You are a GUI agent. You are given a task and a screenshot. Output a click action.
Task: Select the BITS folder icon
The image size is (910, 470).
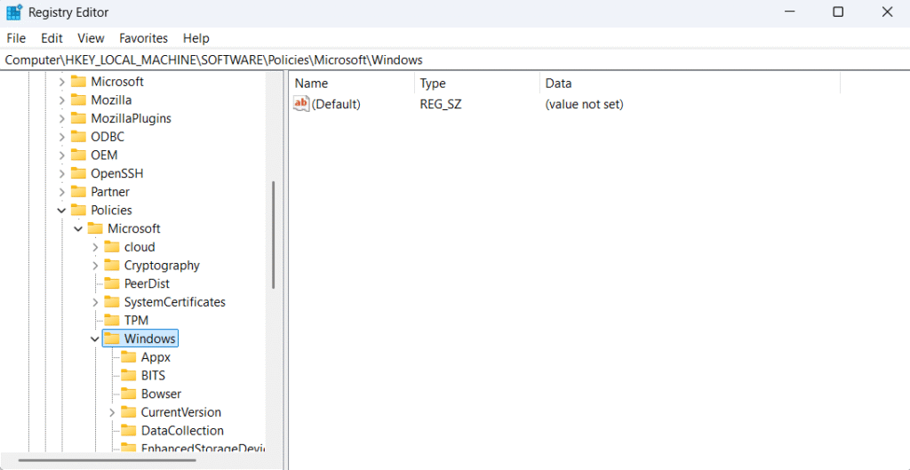point(128,376)
